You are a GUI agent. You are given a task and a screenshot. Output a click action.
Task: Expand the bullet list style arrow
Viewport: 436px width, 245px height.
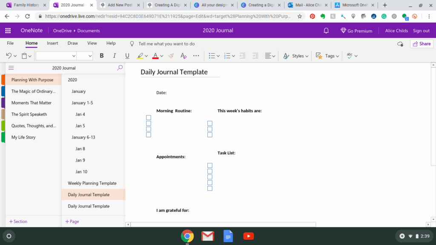tap(218, 56)
